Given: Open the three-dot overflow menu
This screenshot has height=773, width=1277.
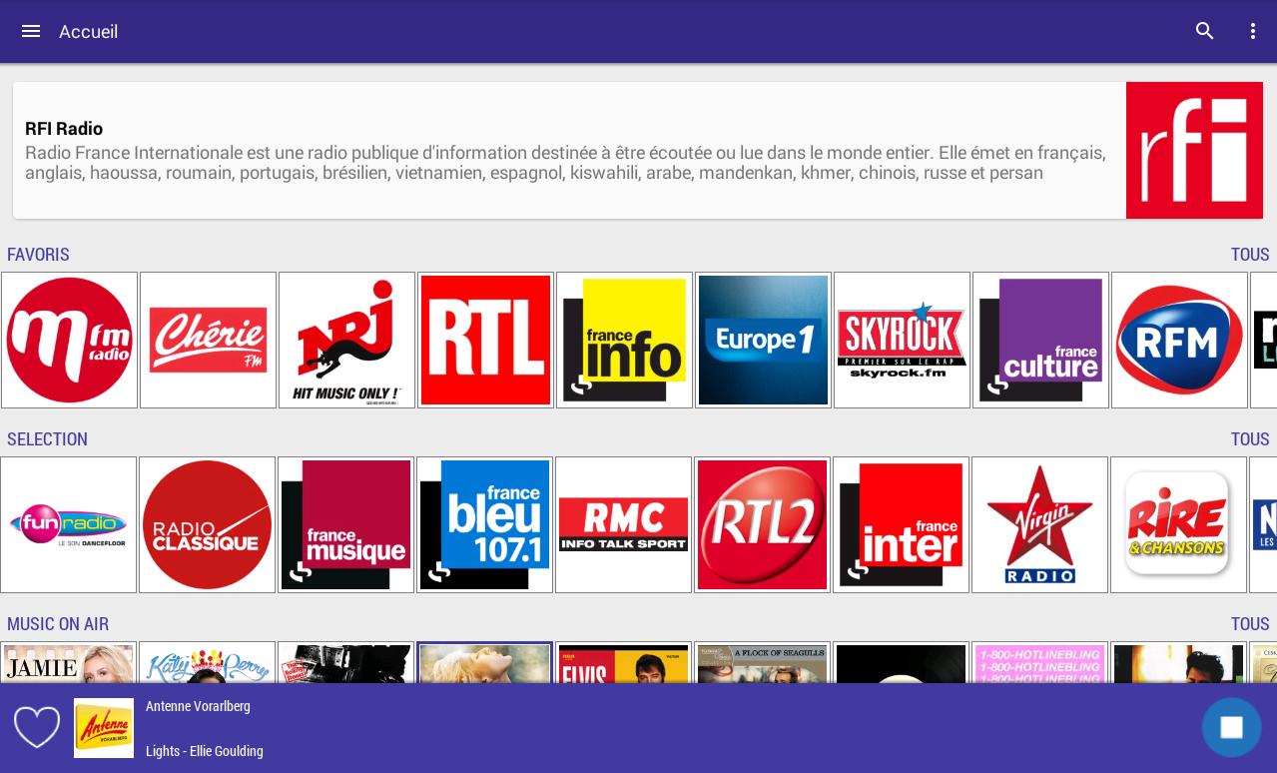Looking at the screenshot, I should point(1253,31).
